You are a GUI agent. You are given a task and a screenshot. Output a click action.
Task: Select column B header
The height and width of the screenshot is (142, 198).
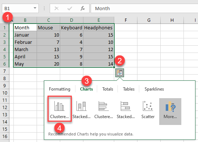(25, 20)
